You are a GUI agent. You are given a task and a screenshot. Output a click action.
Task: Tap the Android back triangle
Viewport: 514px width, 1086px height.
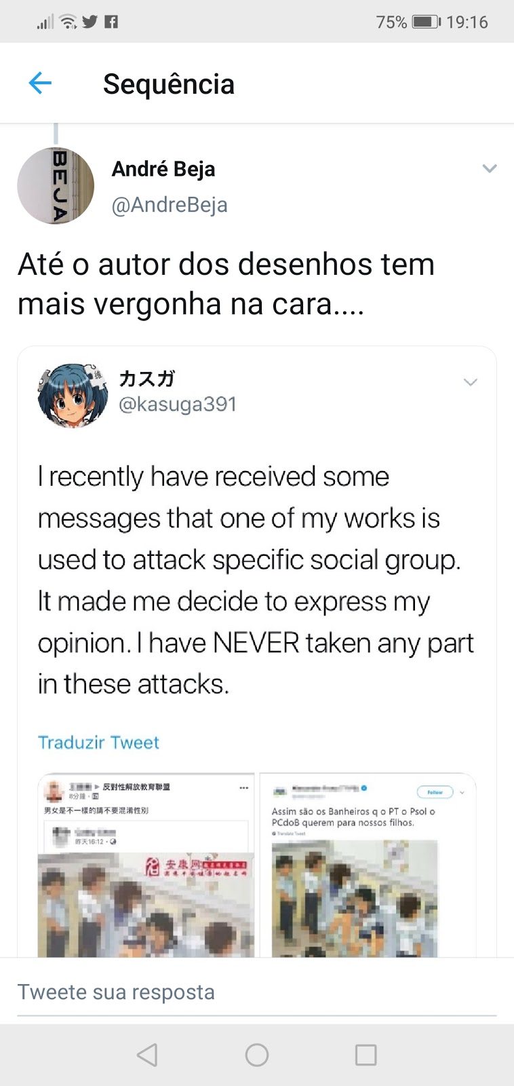pos(147,1055)
